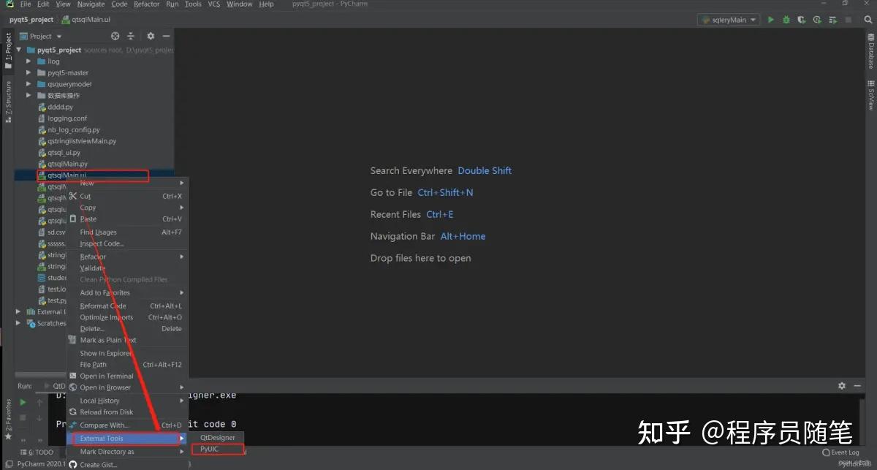877x470 pixels.
Task: Hide the Project panel with the minimize dash
Action: (166, 36)
